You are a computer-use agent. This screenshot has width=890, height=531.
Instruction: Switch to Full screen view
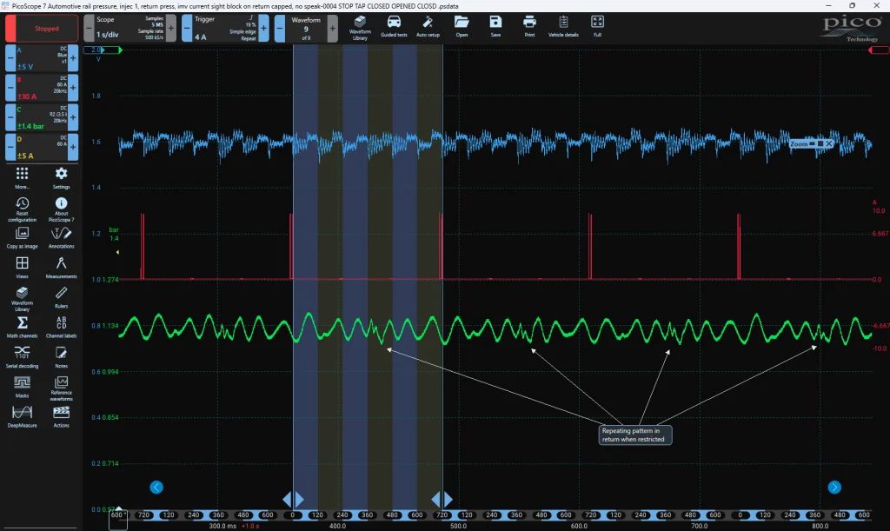[597, 27]
